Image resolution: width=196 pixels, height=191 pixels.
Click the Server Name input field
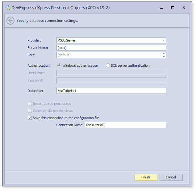[111, 48]
